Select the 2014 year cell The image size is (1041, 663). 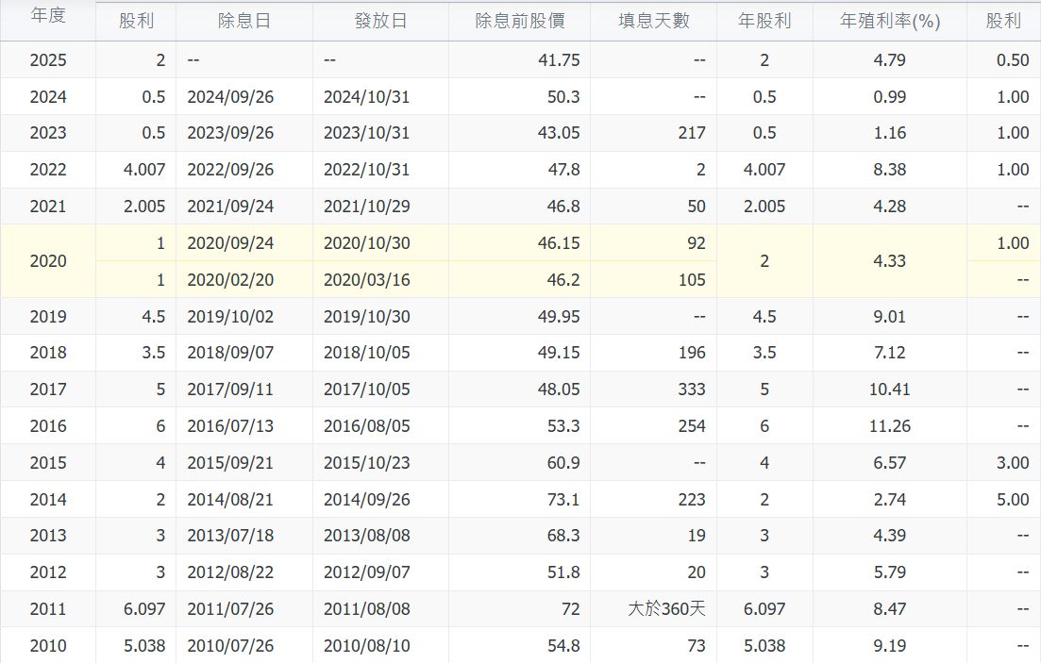pyautogui.click(x=48, y=500)
